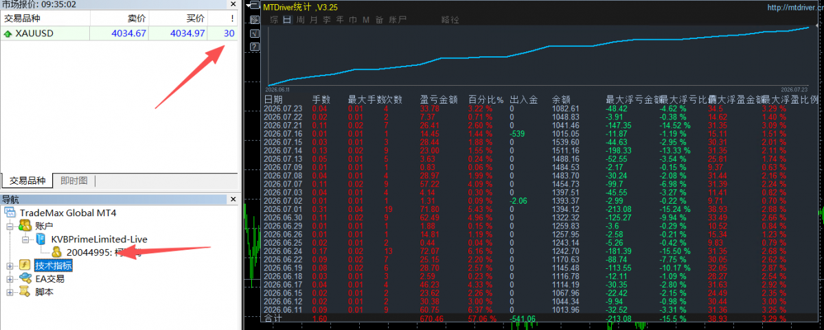Image resolution: width=824 pixels, height=330 pixels.
Task: Close the 市场报价 market watch panel
Action: [233, 4]
